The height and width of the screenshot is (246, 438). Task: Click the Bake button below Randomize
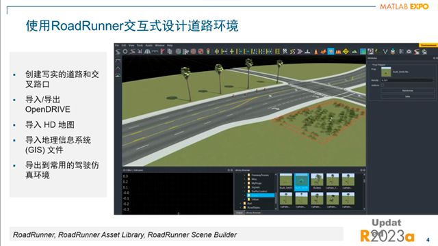coord(407,96)
